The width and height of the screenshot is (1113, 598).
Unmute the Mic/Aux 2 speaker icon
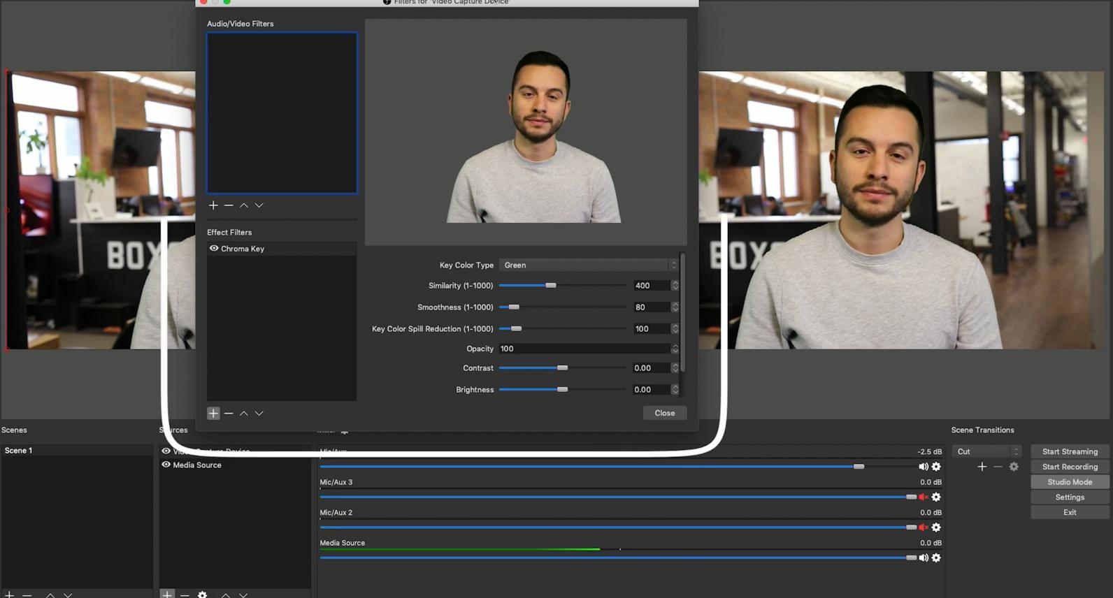pyautogui.click(x=923, y=527)
